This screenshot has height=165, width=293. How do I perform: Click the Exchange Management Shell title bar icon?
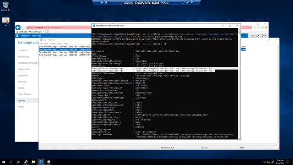click(94, 26)
